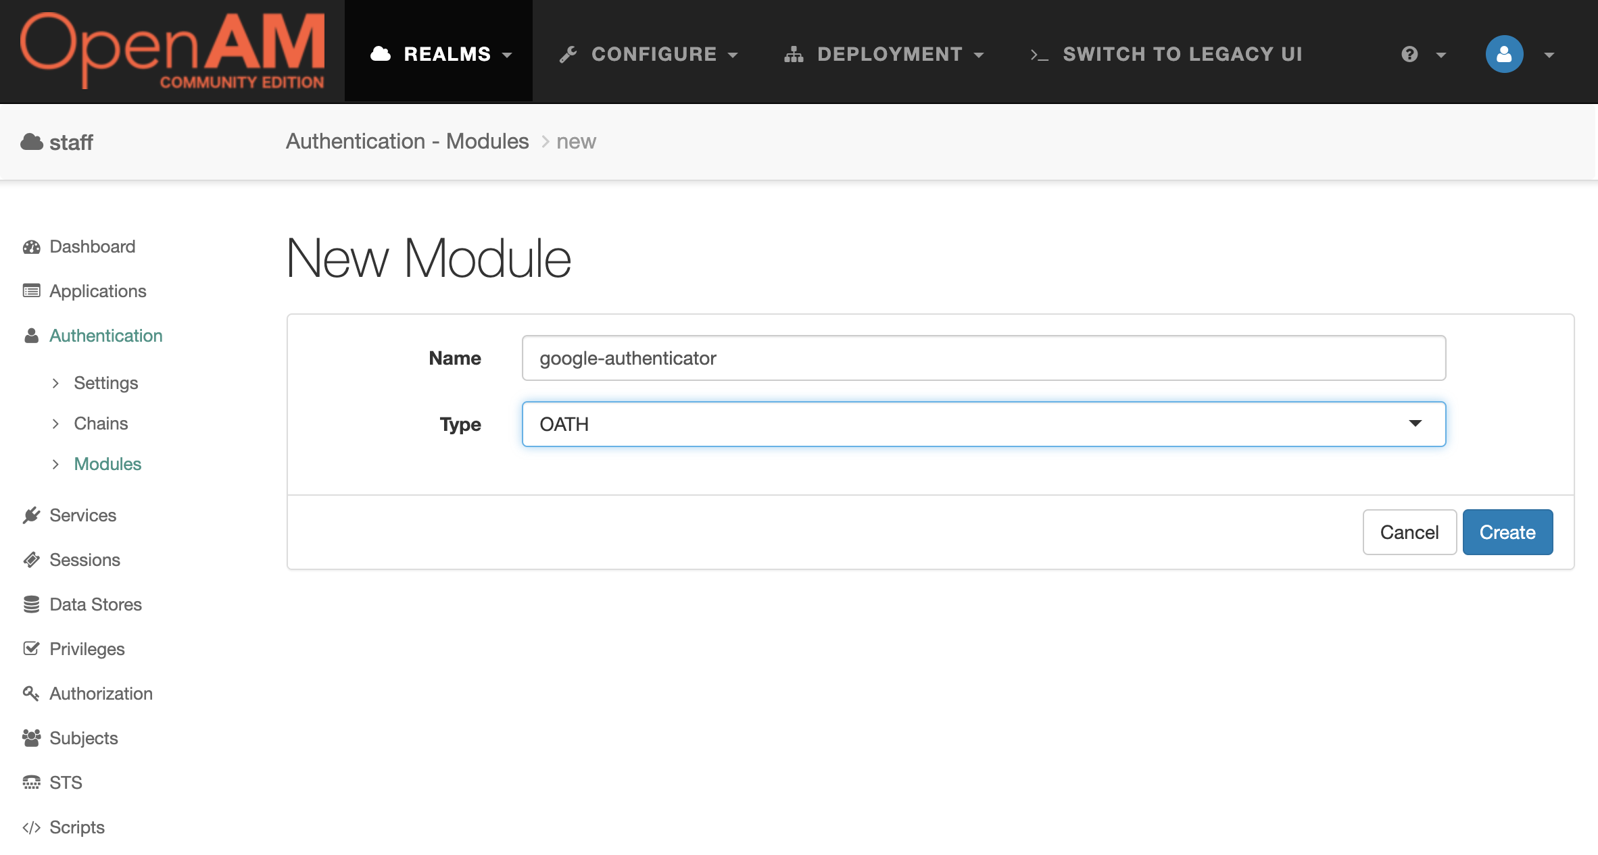Screen dimensions: 1598x855
Task: Click Switch to Legacy UI link
Action: click(x=1167, y=54)
